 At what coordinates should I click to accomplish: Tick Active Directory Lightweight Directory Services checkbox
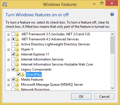pos(13,44)
